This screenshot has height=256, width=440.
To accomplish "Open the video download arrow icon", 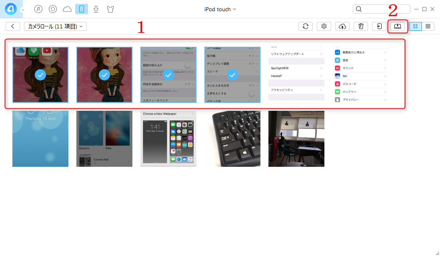I will coord(96,9).
